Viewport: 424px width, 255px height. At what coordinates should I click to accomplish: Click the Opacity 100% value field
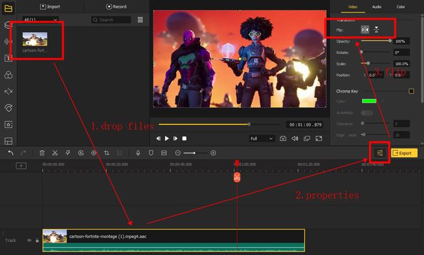point(401,41)
